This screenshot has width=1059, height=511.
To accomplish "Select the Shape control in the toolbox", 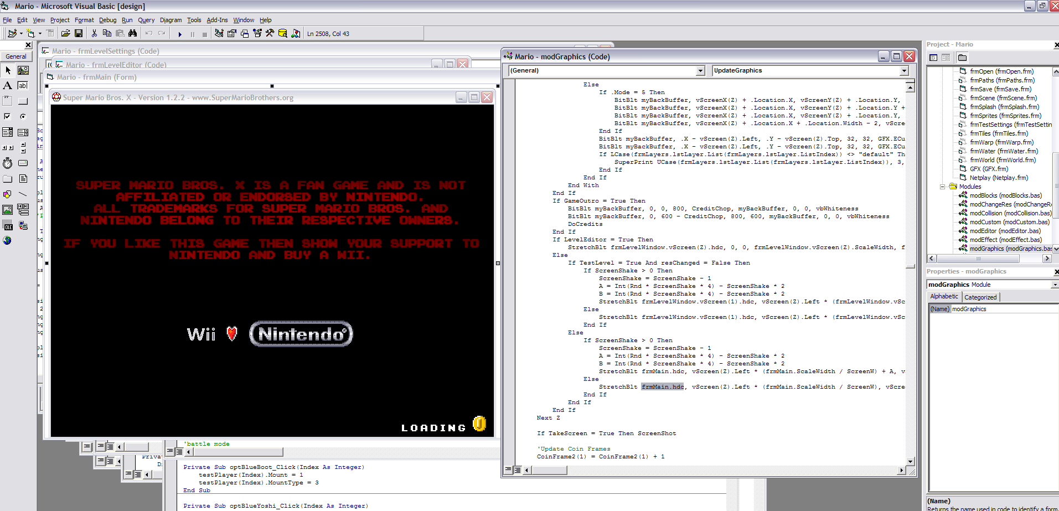I will [8, 194].
